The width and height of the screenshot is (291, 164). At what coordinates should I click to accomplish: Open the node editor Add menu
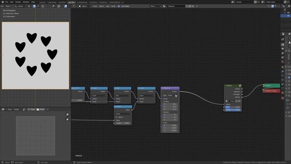[108, 6]
